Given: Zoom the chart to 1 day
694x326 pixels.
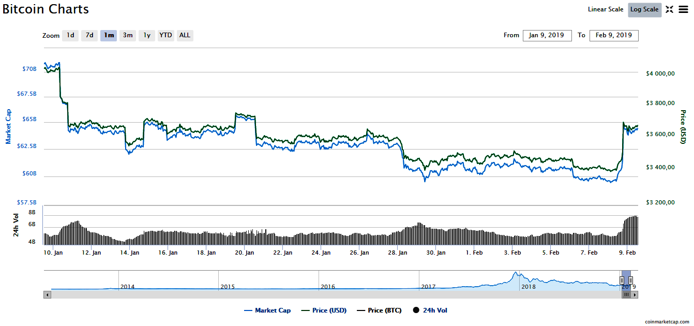Looking at the screenshot, I should (70, 35).
